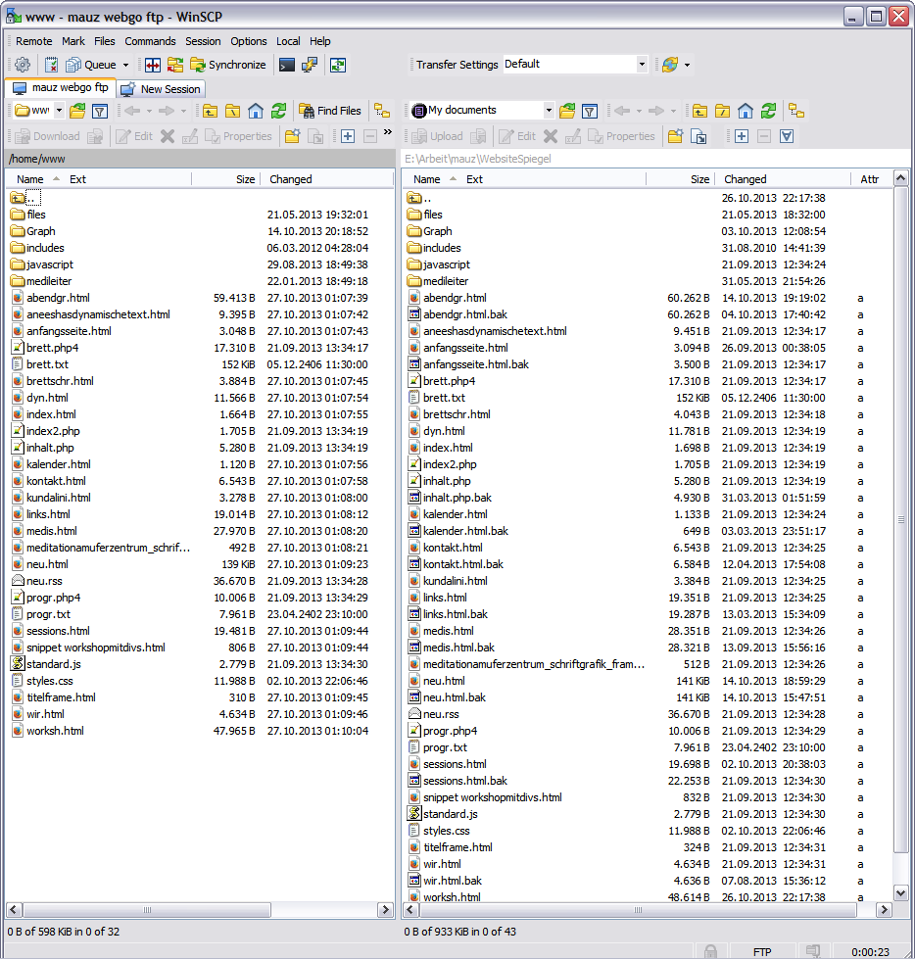Refresh the local panel directory
The image size is (915, 960).
[768, 111]
